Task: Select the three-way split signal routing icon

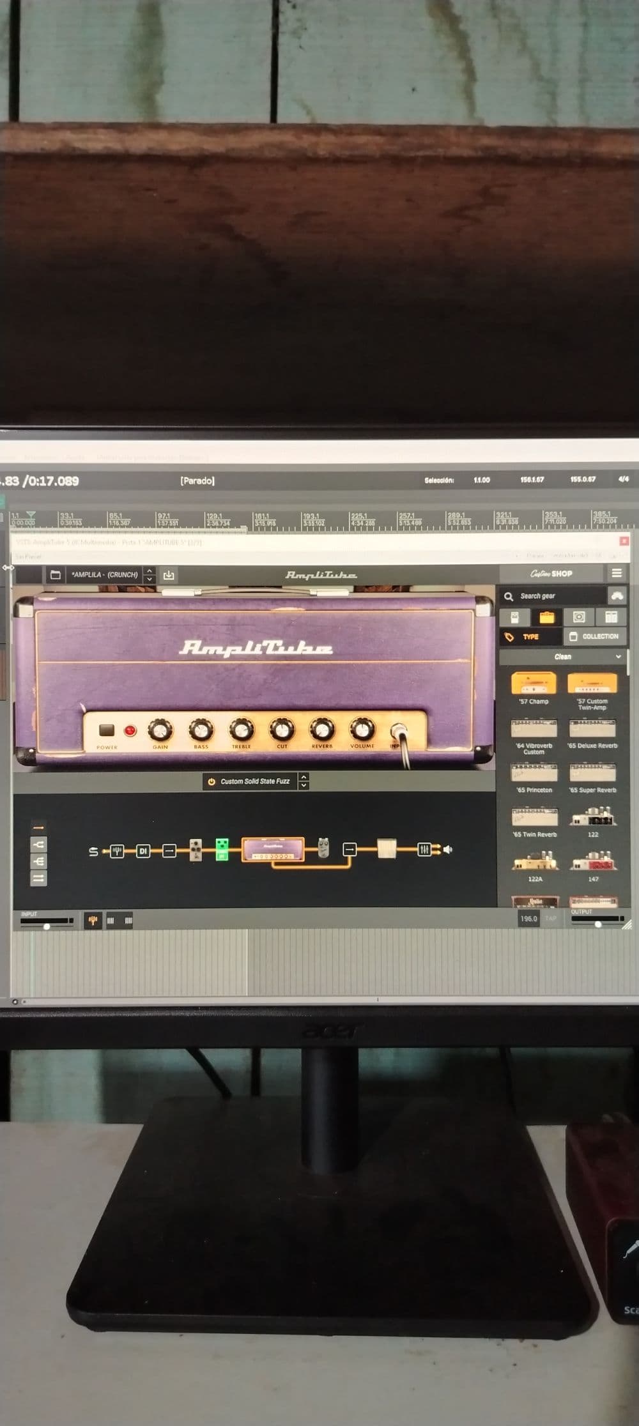Action: (39, 862)
